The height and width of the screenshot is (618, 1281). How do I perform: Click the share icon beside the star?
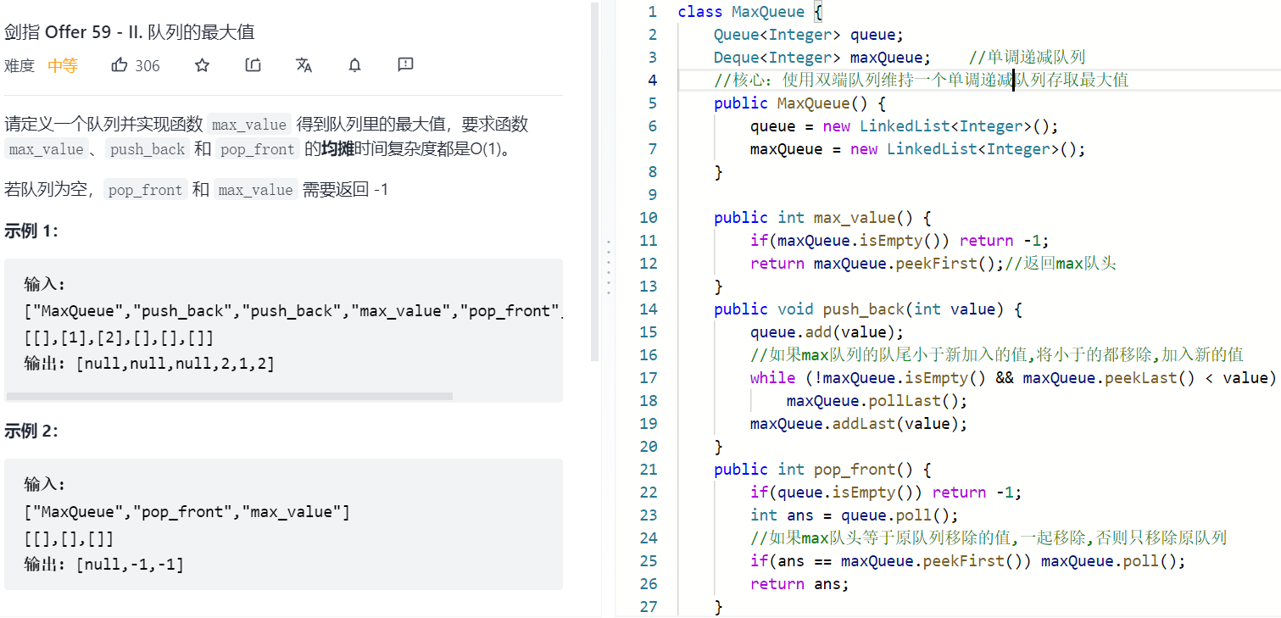click(x=253, y=65)
